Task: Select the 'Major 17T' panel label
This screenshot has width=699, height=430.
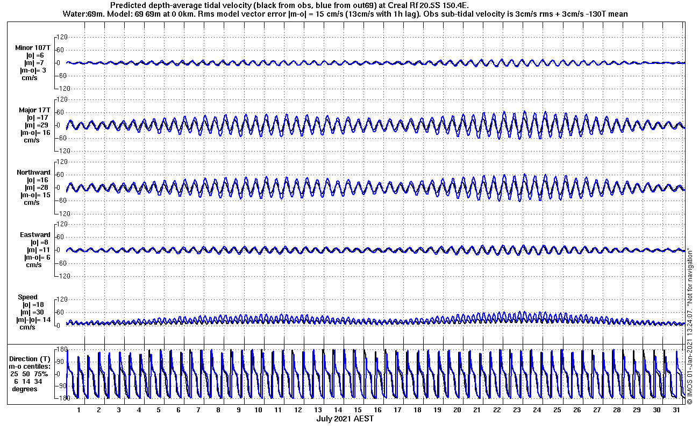Action: [x=34, y=110]
